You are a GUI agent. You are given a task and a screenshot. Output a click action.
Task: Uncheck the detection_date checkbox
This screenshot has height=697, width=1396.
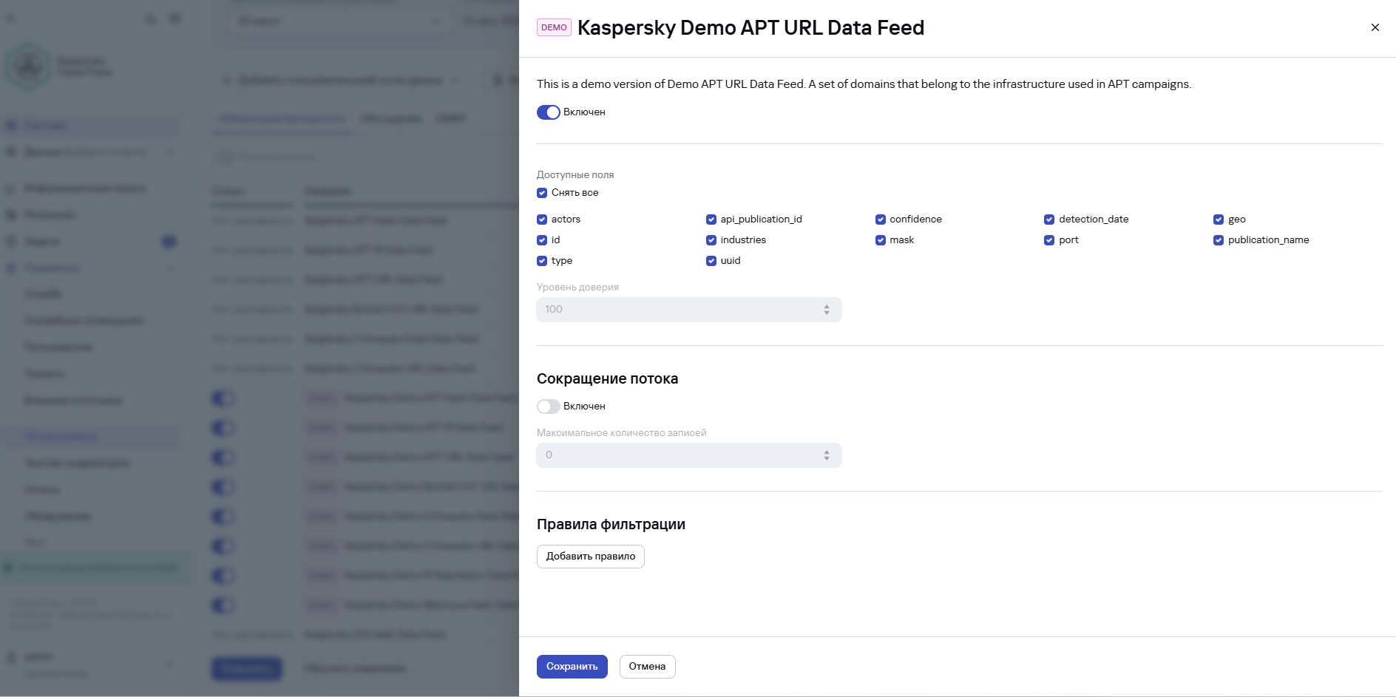(x=1049, y=220)
